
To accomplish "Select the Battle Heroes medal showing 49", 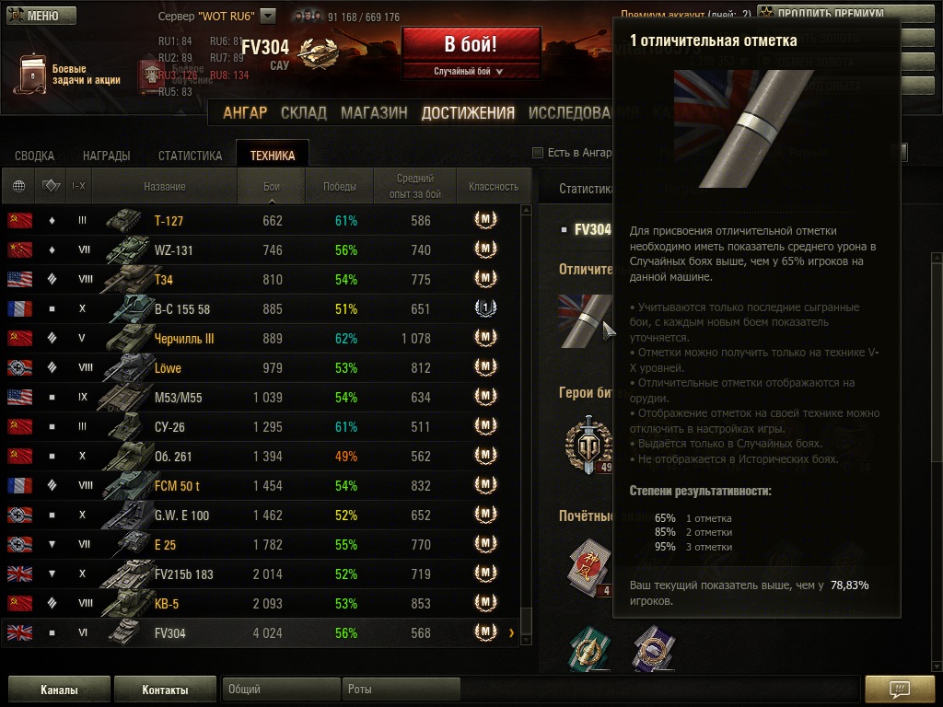I will click(588, 445).
